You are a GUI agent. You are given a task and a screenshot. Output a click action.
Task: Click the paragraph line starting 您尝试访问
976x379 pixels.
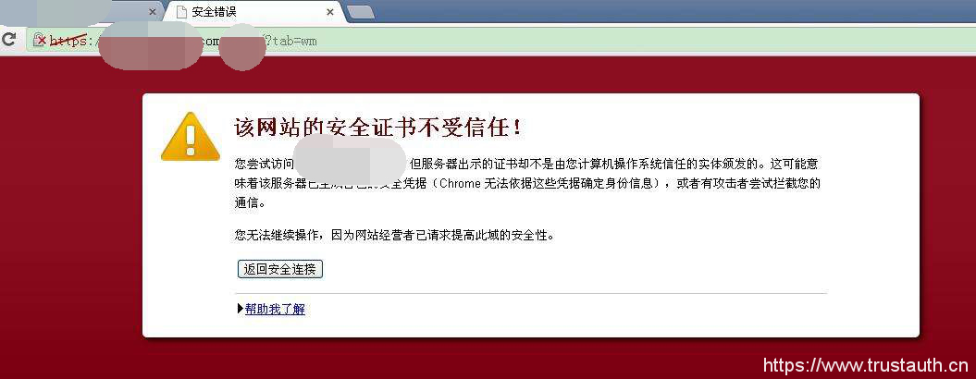click(x=526, y=165)
